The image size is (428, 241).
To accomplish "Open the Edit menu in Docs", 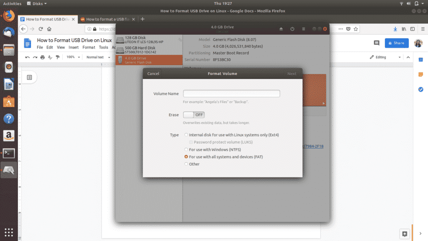I will pyautogui.click(x=49, y=48).
